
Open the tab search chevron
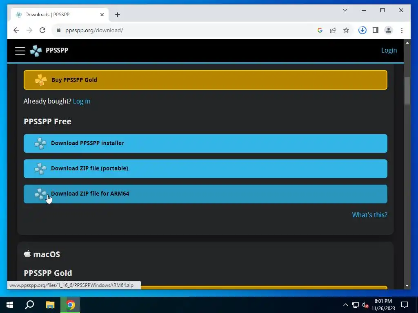[x=345, y=10]
